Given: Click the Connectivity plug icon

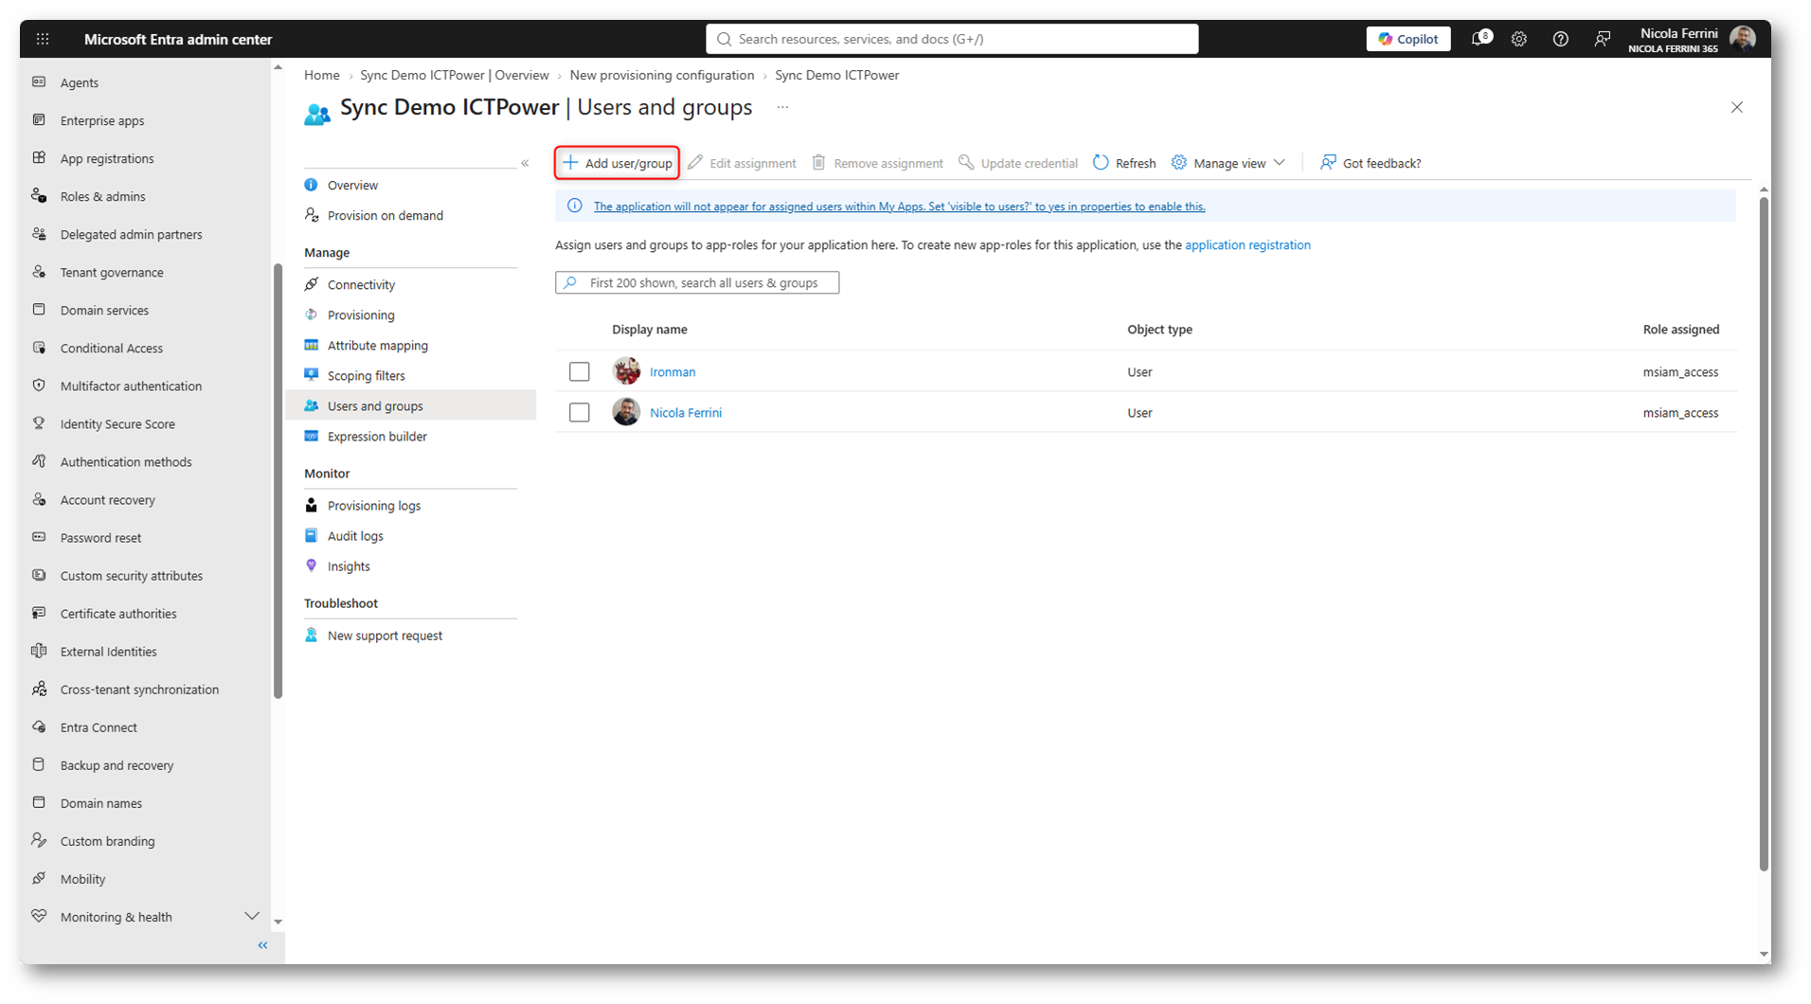Looking at the screenshot, I should coord(312,284).
